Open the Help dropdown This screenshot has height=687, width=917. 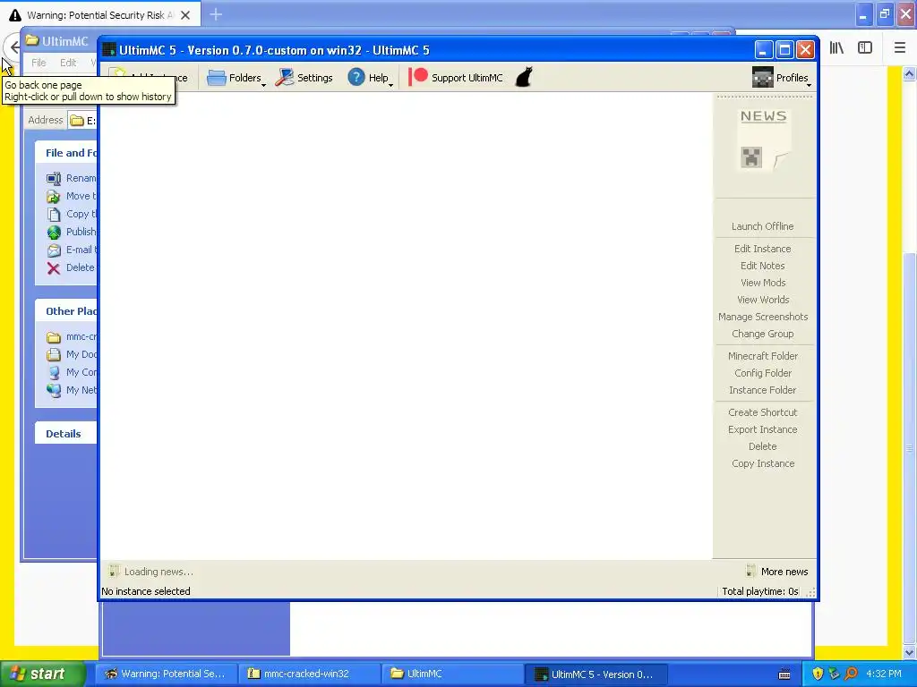pyautogui.click(x=370, y=78)
